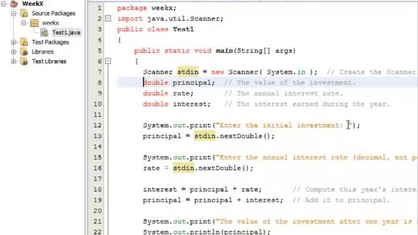Screen dimensions: 418x235
Task: Collapse the weekx package node
Action: point(24,23)
